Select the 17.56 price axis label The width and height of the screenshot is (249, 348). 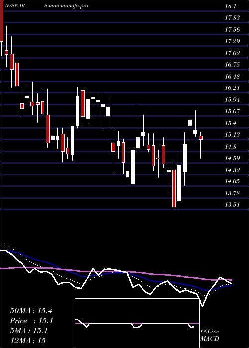(232, 29)
